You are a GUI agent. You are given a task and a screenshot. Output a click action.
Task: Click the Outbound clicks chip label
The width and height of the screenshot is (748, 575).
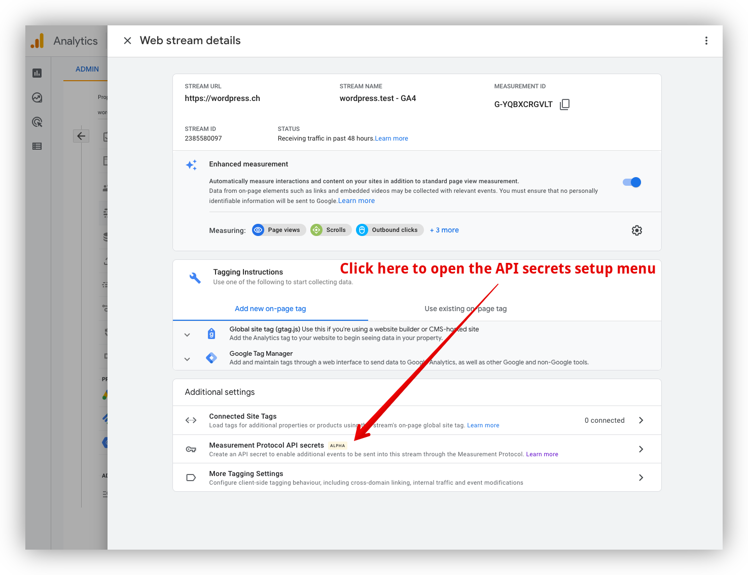pos(395,230)
